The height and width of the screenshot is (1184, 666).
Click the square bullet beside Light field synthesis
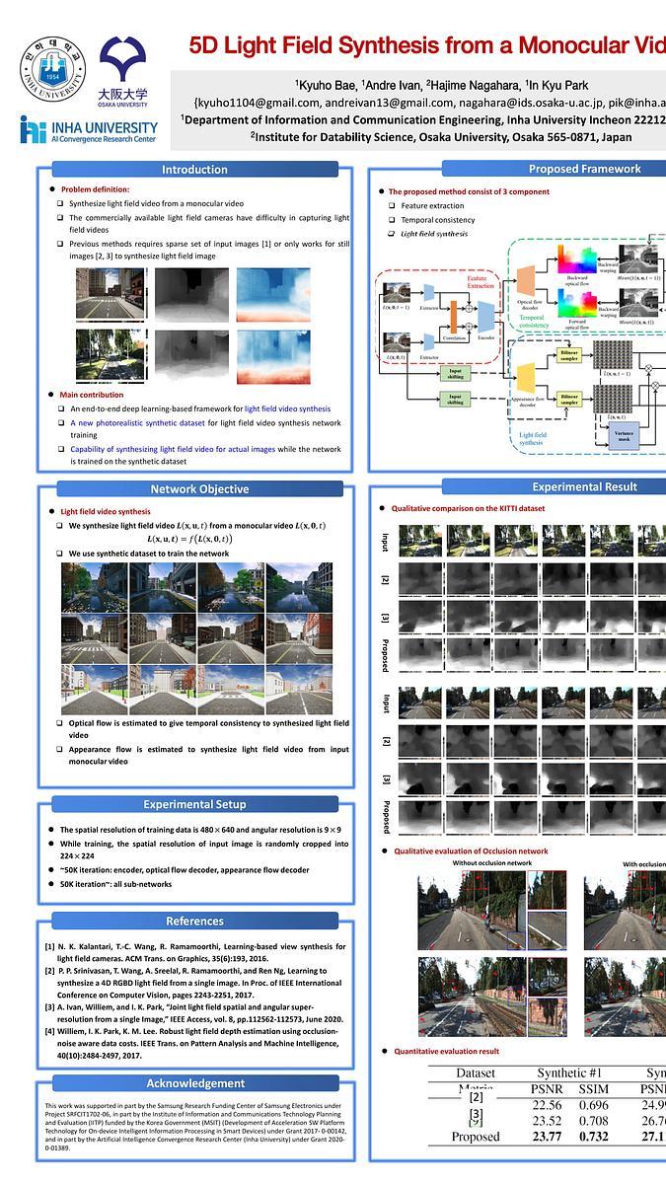tap(392, 234)
